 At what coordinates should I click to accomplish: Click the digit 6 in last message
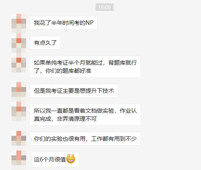click(x=41, y=159)
